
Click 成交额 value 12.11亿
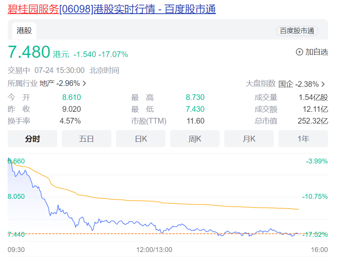click(x=315, y=109)
